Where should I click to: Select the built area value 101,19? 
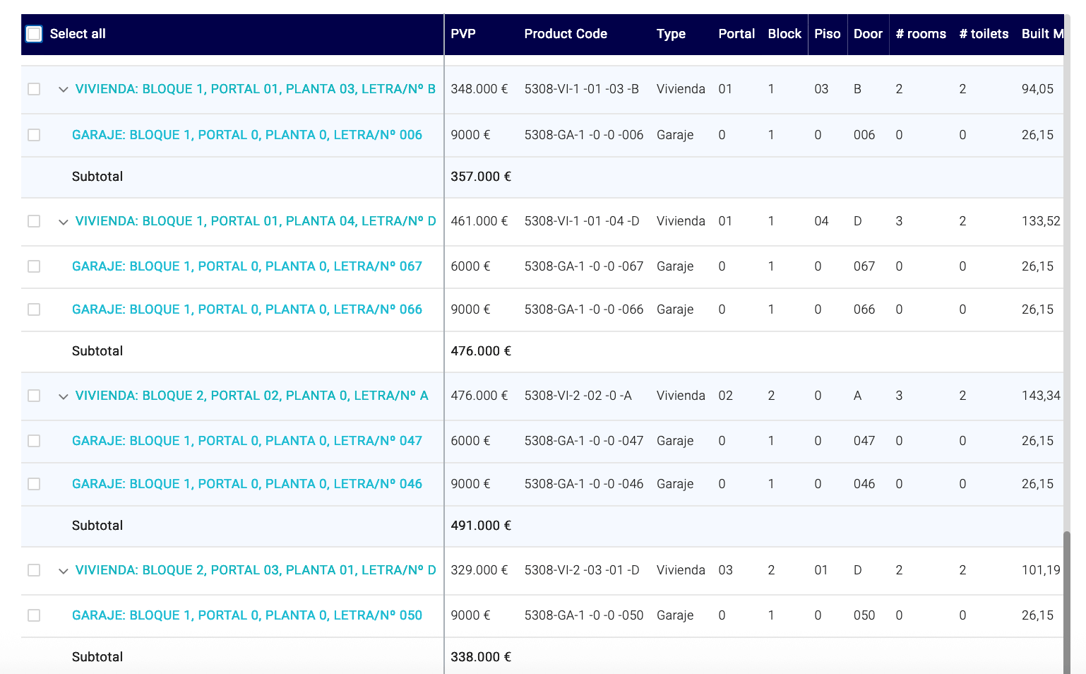point(1041,570)
